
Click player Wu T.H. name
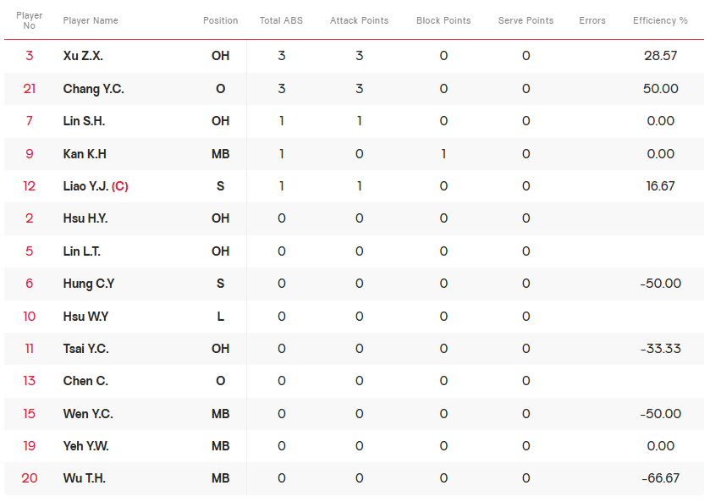click(x=85, y=478)
